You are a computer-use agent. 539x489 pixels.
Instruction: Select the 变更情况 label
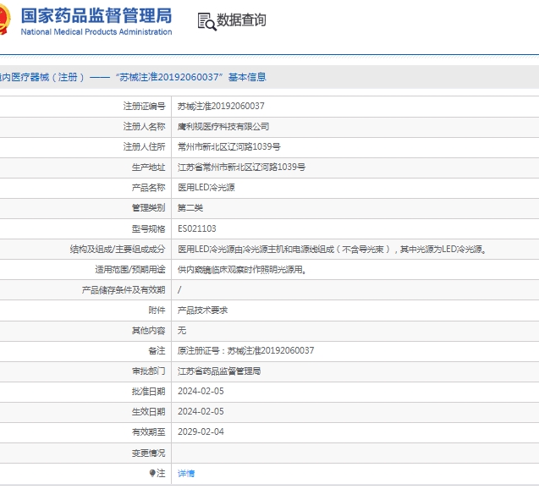[x=149, y=453]
